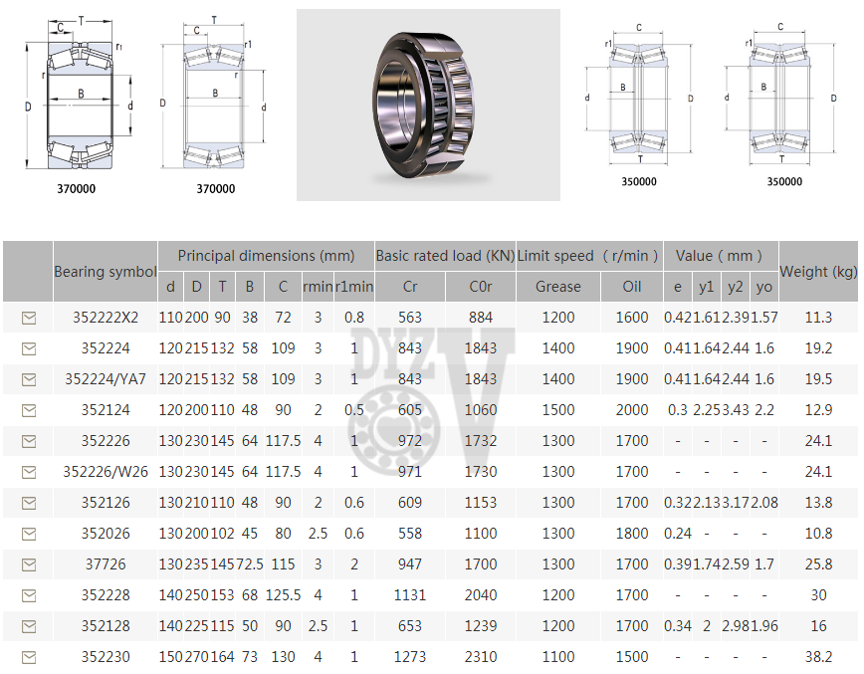The width and height of the screenshot is (864, 674).
Task: Click the Bearing symbol column header
Action: tap(106, 272)
